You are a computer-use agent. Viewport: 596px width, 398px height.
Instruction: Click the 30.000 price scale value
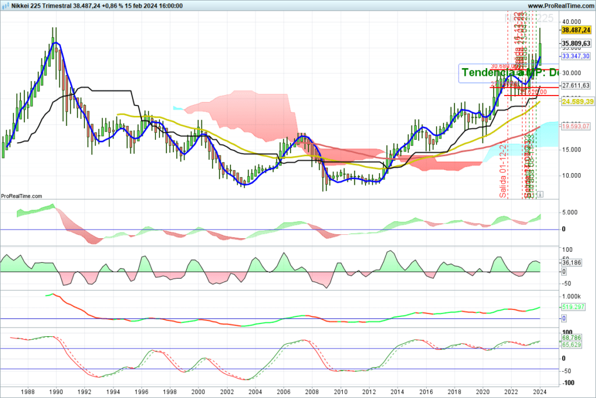pyautogui.click(x=572, y=73)
